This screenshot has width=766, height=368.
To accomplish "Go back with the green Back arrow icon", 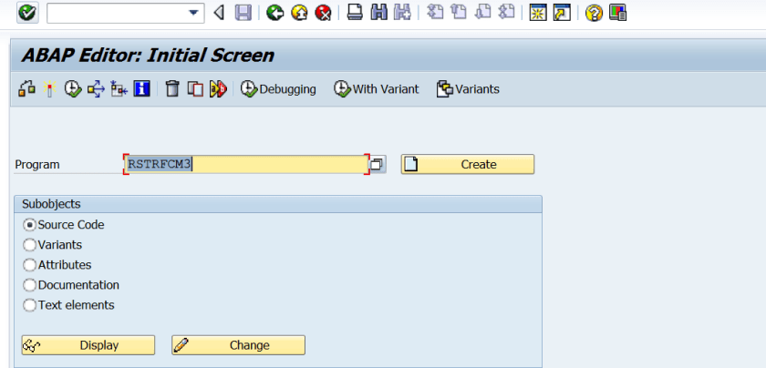I will [275, 13].
